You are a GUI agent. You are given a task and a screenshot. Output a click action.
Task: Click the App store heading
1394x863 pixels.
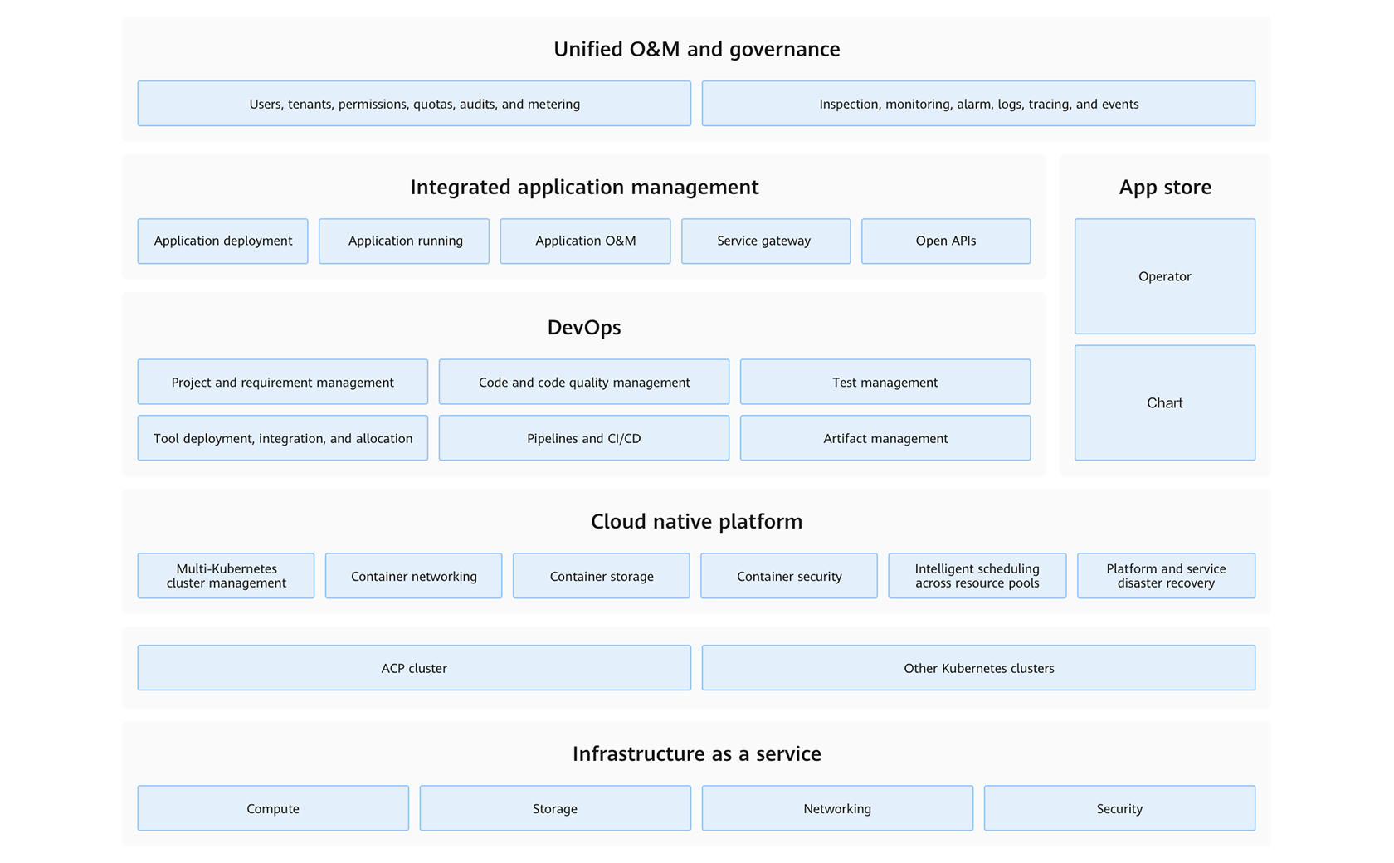click(x=1165, y=188)
